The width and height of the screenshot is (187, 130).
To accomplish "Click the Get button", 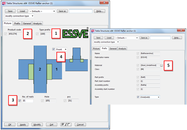I will coord(51,124).
